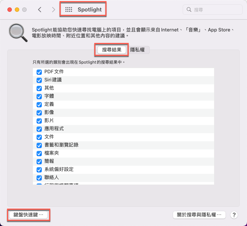Switch to the 搜尋結果 tab

[112, 50]
